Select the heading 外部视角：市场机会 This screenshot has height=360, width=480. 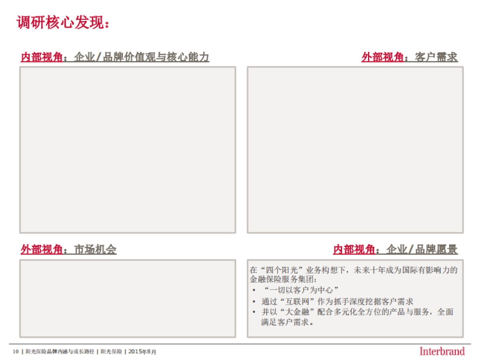[x=70, y=248]
